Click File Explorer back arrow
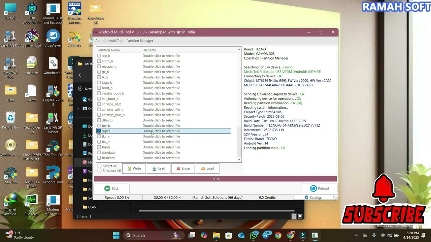The width and height of the screenshot is (431, 242). point(80,75)
